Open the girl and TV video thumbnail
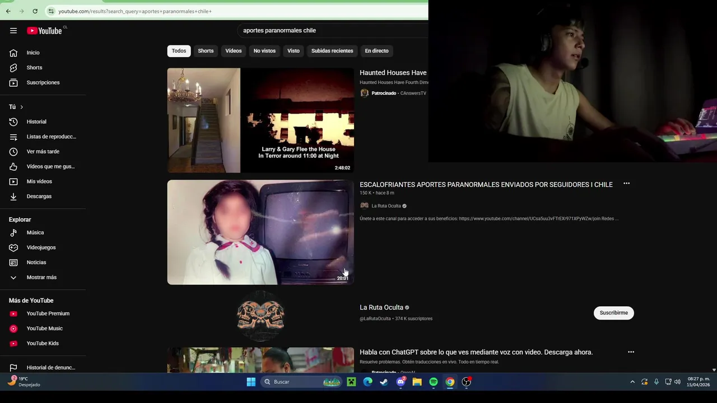The image size is (717, 403). coord(260,232)
